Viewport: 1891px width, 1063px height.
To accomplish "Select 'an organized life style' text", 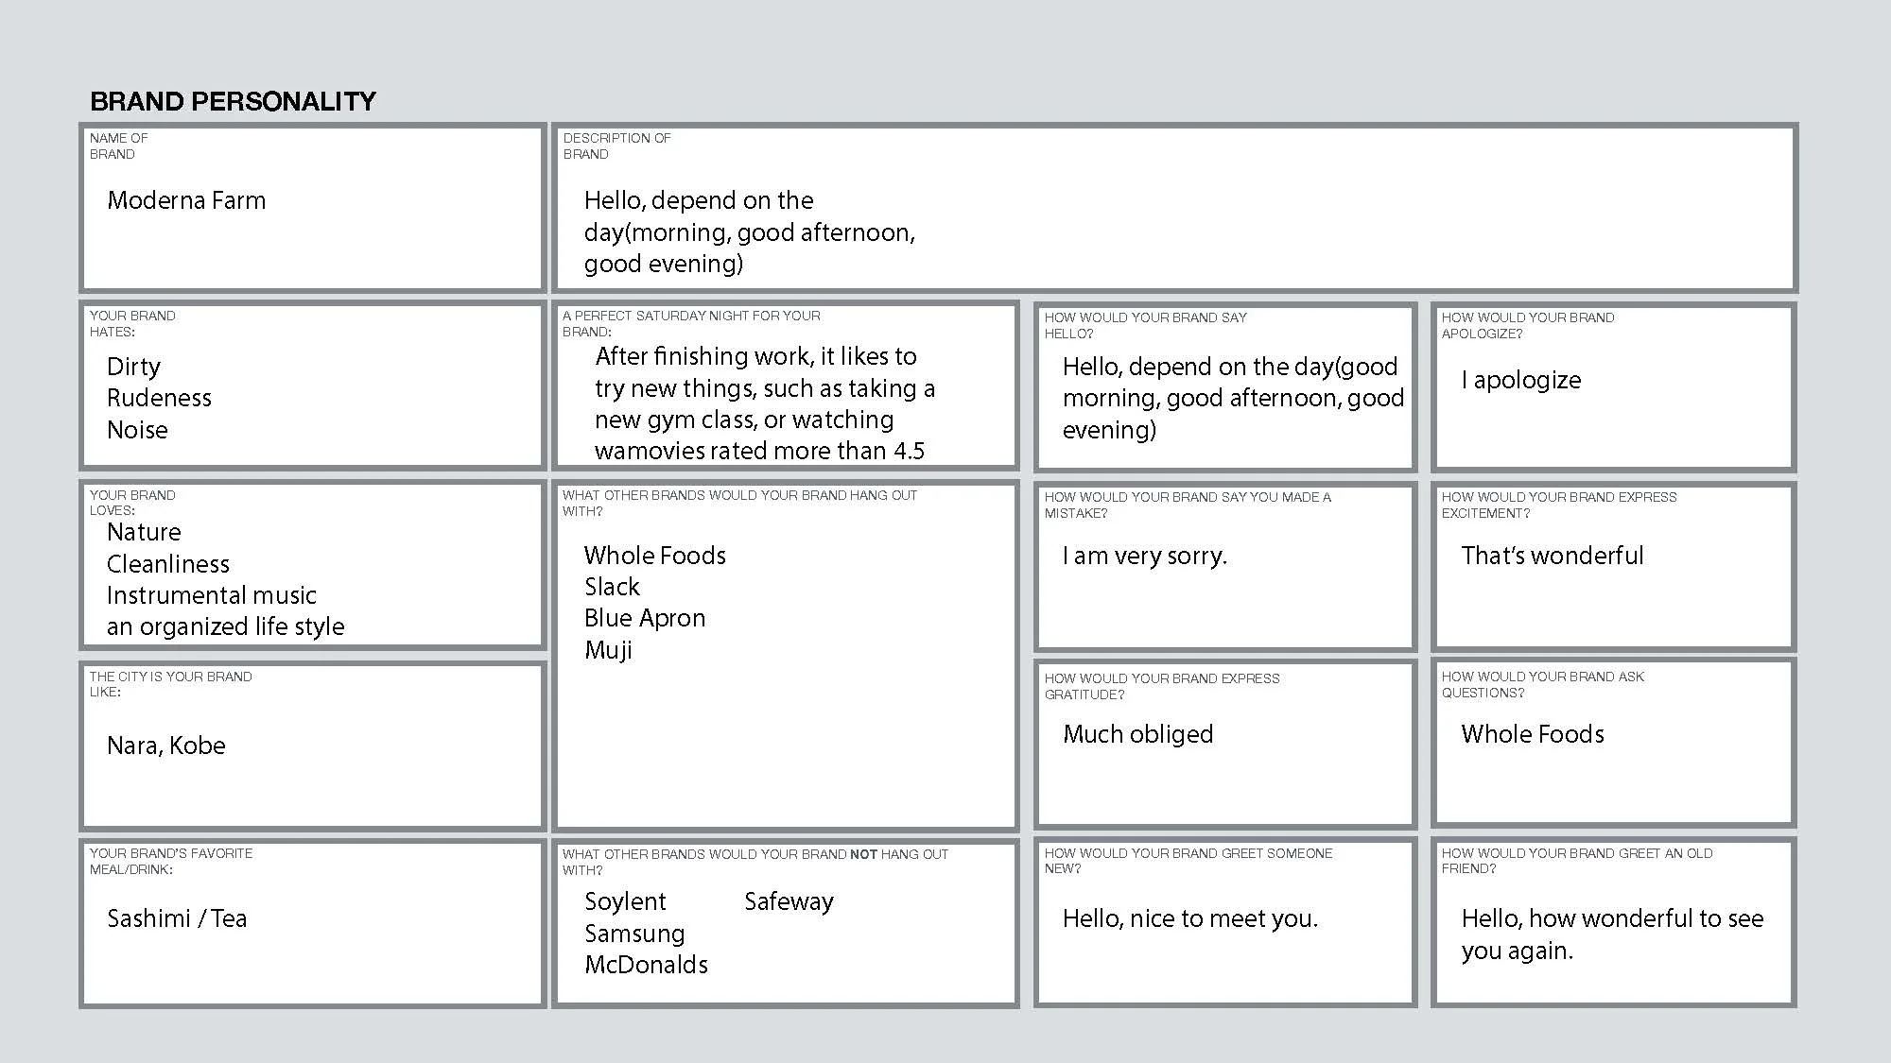I will click(x=226, y=626).
